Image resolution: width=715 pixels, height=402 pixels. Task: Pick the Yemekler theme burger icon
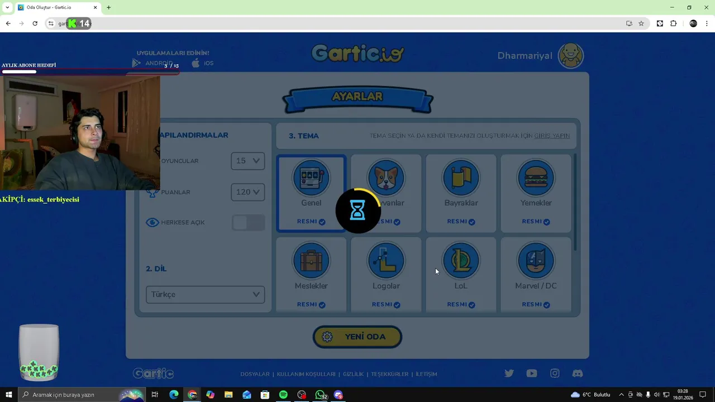click(536, 178)
